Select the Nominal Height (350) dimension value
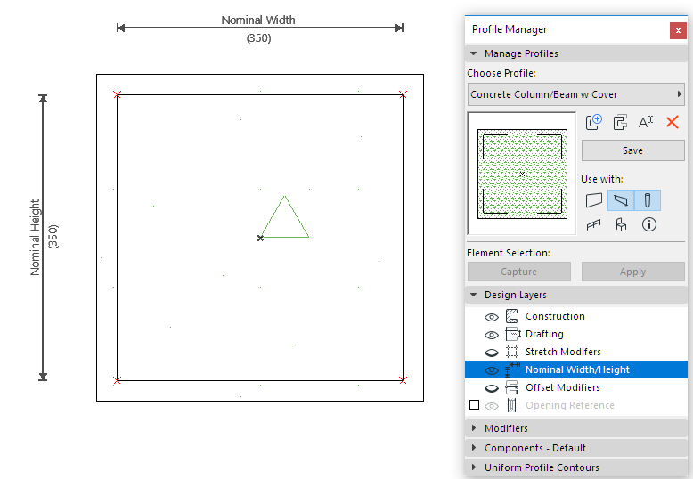 click(53, 237)
